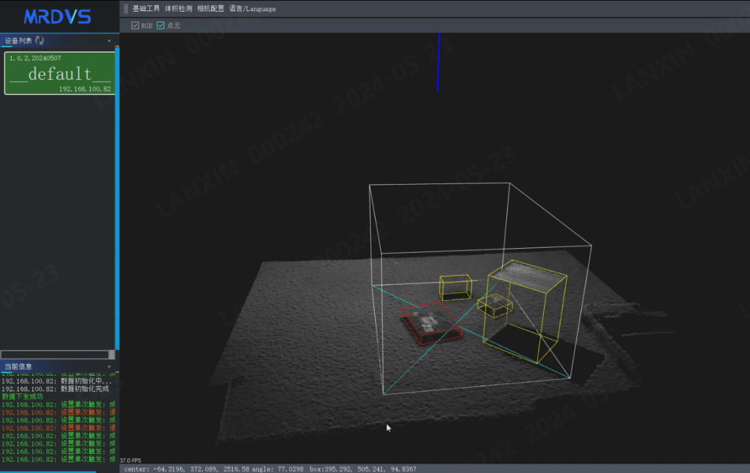This screenshot has width=750, height=473.
Task: Open the 语言/Language menu
Action: tap(253, 9)
